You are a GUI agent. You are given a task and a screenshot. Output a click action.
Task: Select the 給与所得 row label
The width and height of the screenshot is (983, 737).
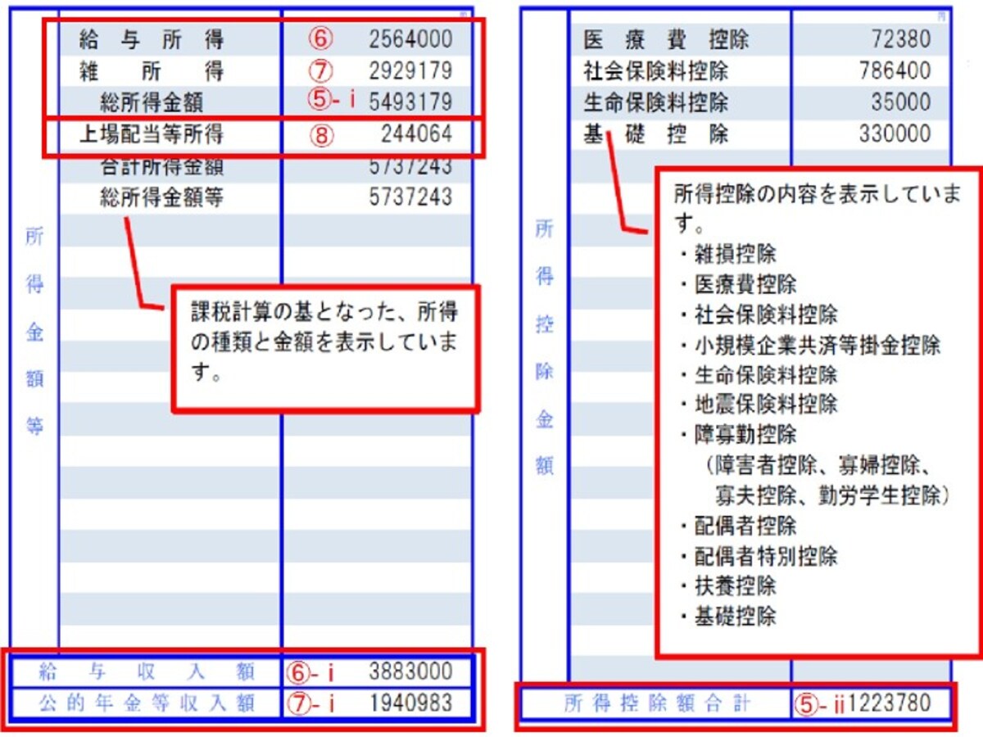point(152,40)
